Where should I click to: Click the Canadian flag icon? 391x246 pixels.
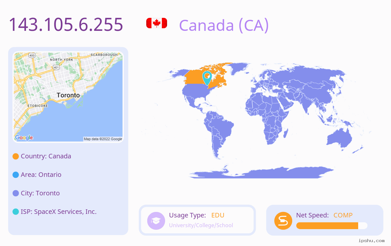pos(157,23)
